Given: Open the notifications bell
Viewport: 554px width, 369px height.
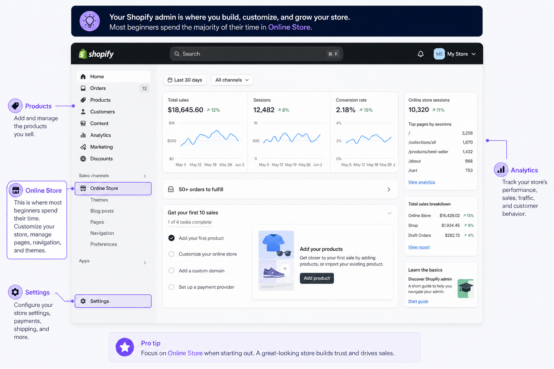Looking at the screenshot, I should tap(421, 54).
